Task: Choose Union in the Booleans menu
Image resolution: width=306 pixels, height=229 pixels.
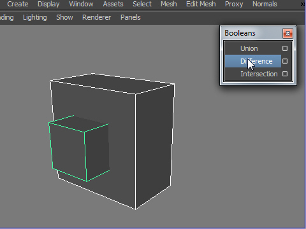Action: pyautogui.click(x=253, y=48)
